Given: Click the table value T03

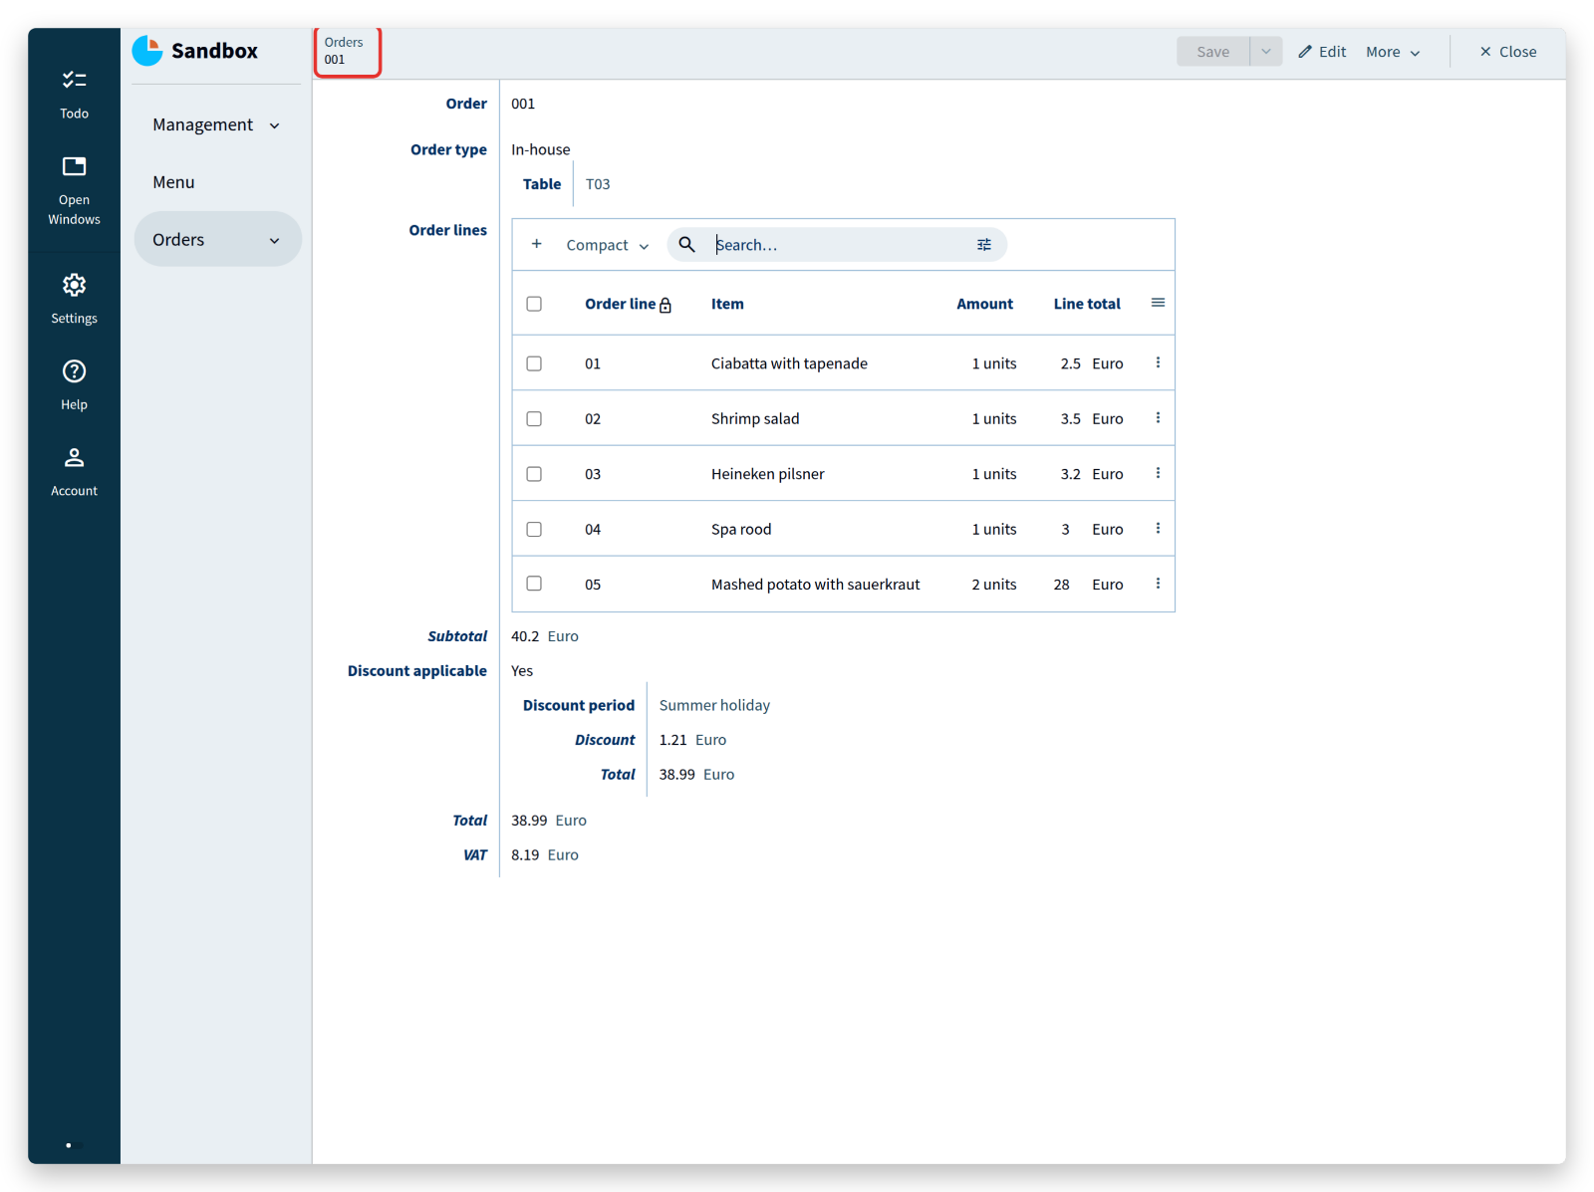Looking at the screenshot, I should click(598, 184).
